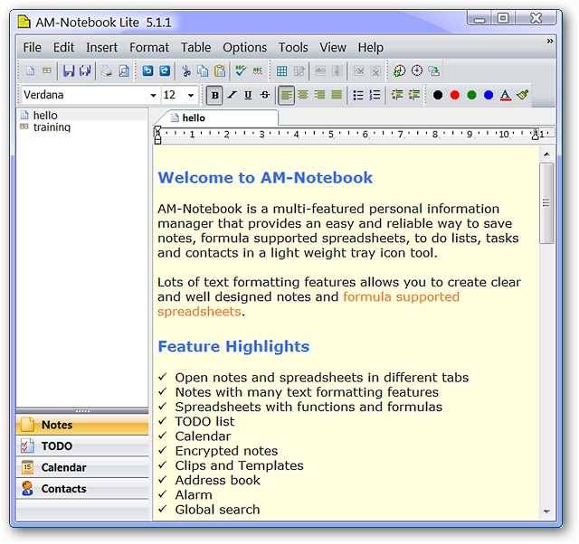Screen dimensions: 579x544
Task: Toggle Bold formatting button
Action: (214, 95)
